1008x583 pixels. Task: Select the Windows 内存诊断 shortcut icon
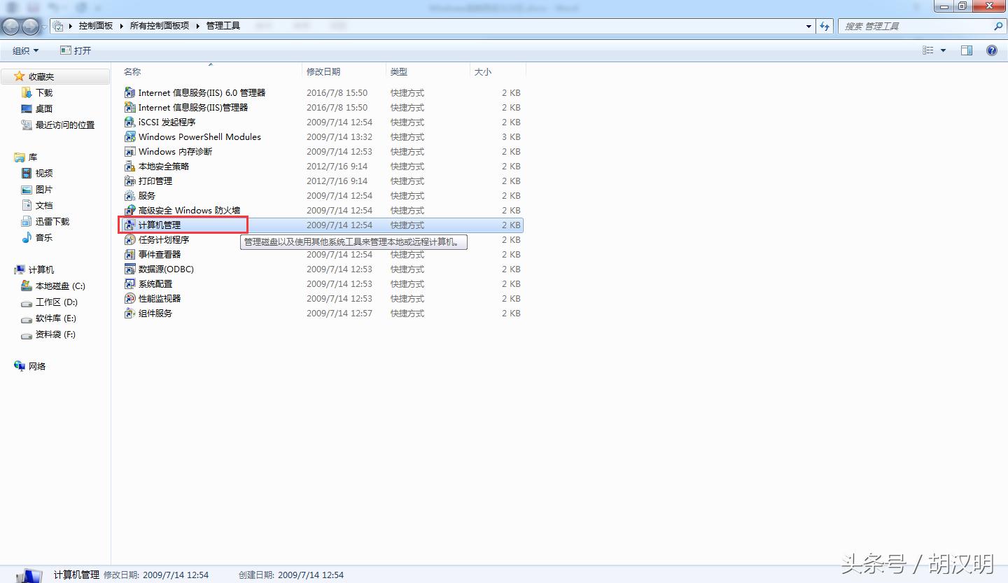coord(129,151)
